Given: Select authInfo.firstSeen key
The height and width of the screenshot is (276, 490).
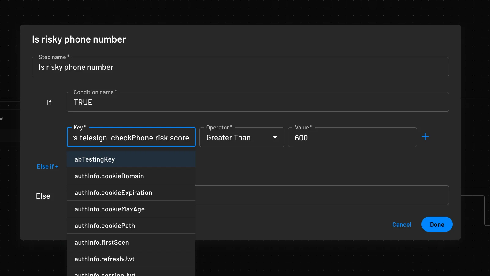Looking at the screenshot, I should [x=102, y=242].
